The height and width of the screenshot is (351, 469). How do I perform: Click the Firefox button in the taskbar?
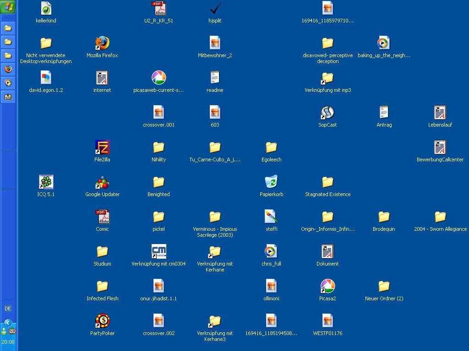point(8,69)
